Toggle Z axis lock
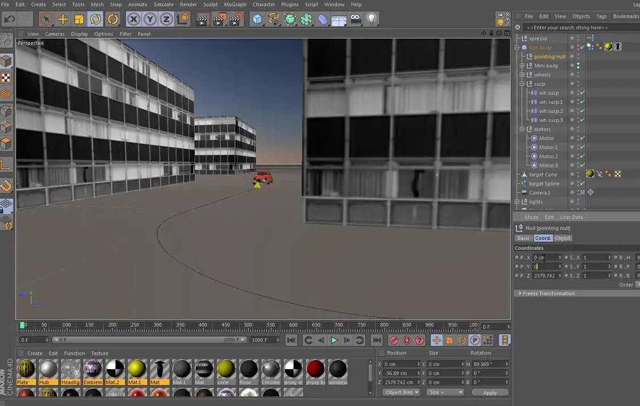Image resolution: width=640 pixels, height=406 pixels. pyautogui.click(x=166, y=19)
